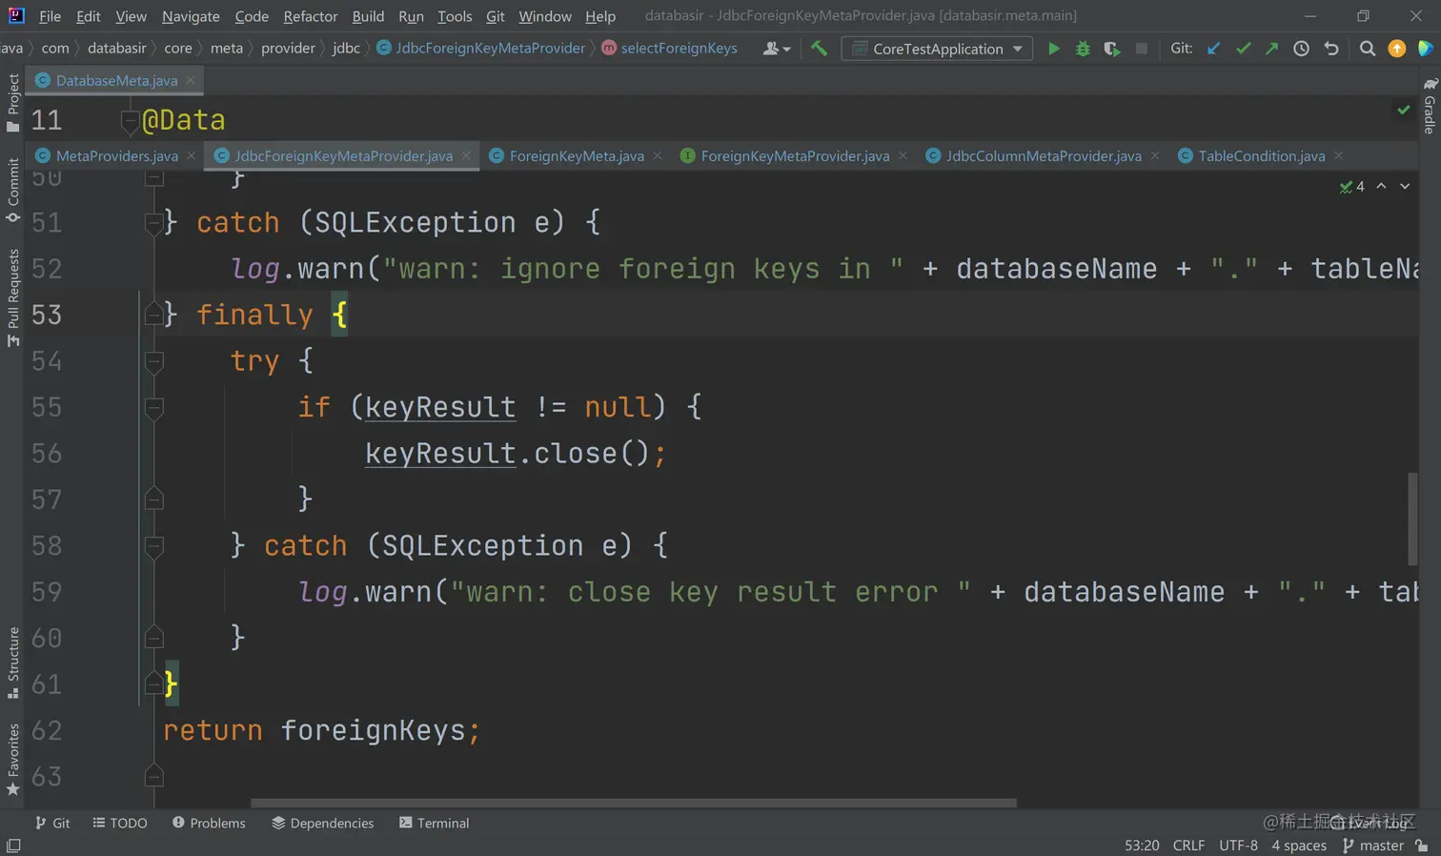Open the Dependencies tool window

[x=323, y=823]
